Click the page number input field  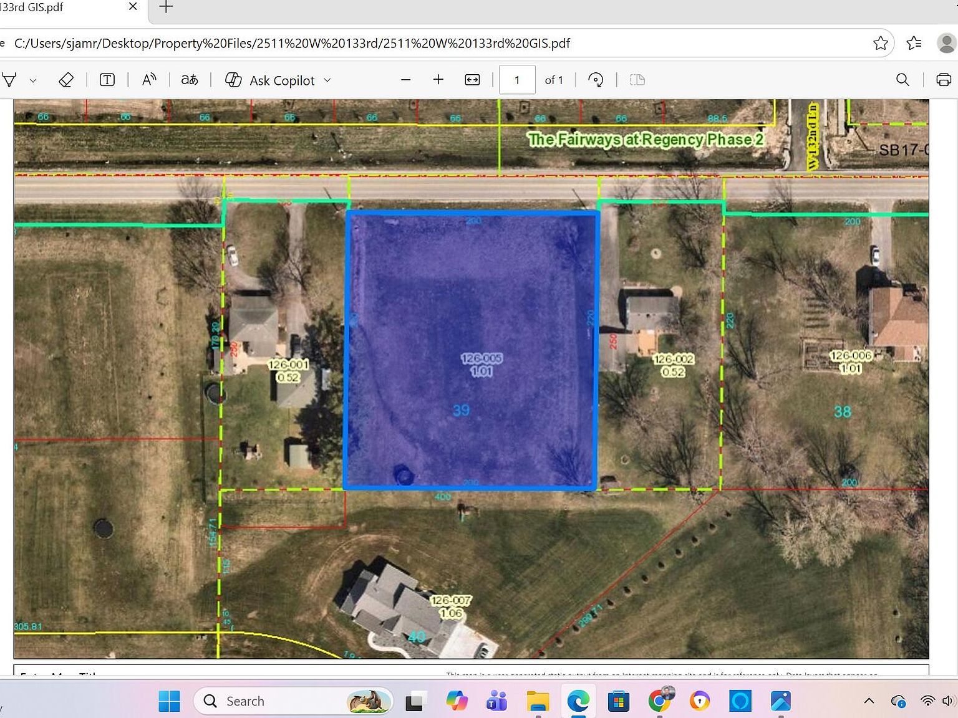[x=517, y=80]
